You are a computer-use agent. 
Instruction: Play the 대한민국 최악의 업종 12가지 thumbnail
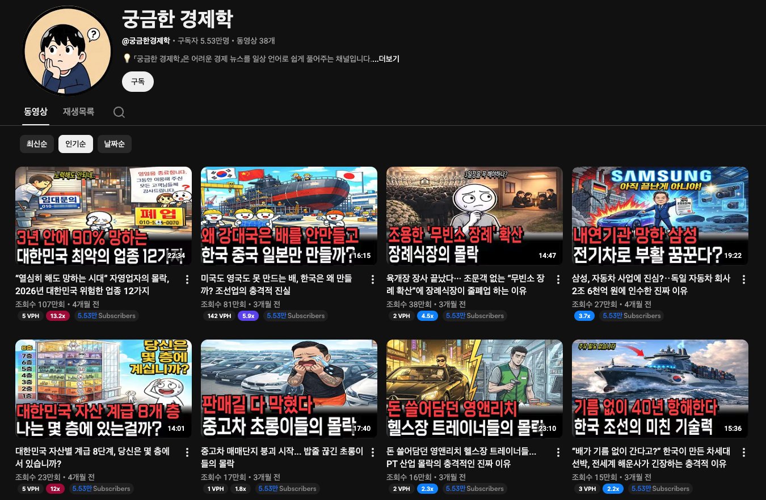[103, 216]
